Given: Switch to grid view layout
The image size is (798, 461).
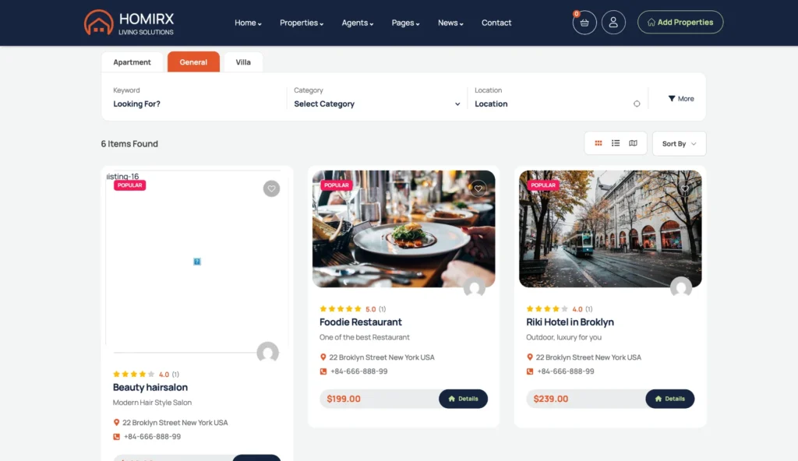Looking at the screenshot, I should 598,143.
